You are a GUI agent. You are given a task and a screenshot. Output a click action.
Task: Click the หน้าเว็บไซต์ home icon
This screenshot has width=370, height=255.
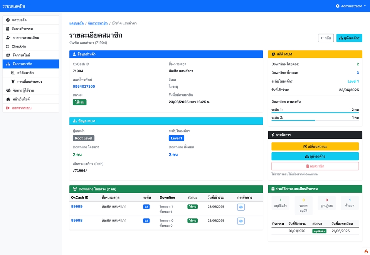click(8, 99)
